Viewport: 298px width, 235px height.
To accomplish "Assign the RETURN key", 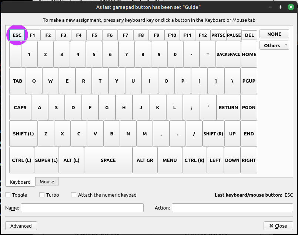I will pyautogui.click(x=228, y=107).
